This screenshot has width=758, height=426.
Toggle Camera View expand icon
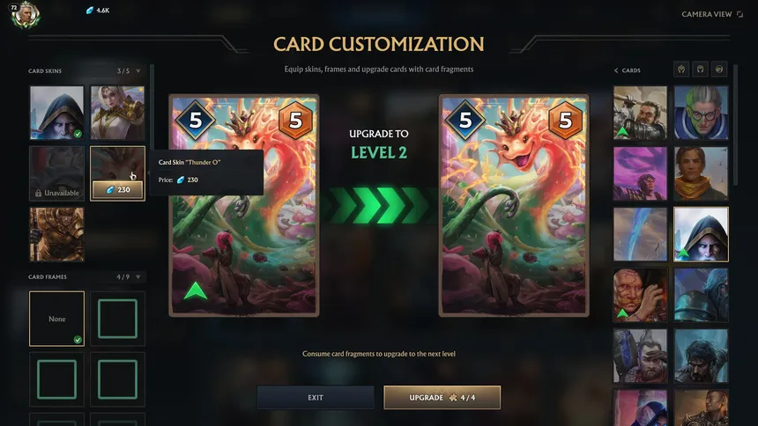(739, 14)
